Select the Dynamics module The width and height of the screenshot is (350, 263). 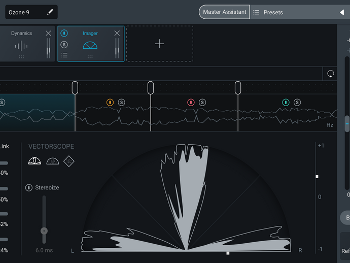27,44
